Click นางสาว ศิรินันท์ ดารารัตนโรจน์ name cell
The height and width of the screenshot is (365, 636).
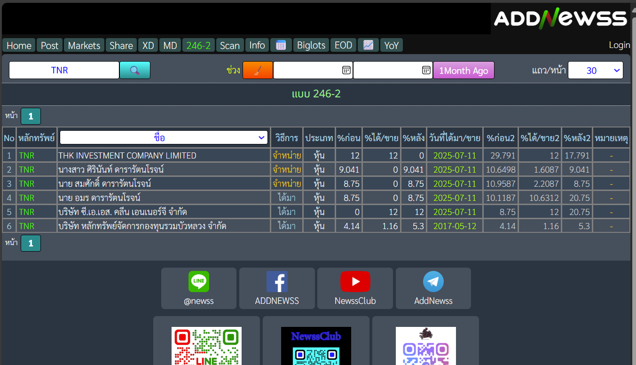click(x=164, y=169)
